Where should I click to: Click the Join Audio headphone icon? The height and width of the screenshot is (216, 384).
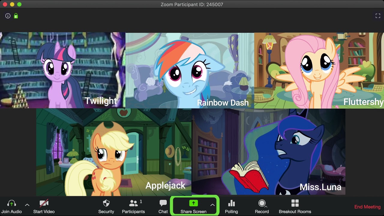(11, 204)
